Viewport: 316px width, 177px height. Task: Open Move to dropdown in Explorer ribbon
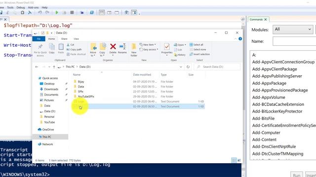93,50
